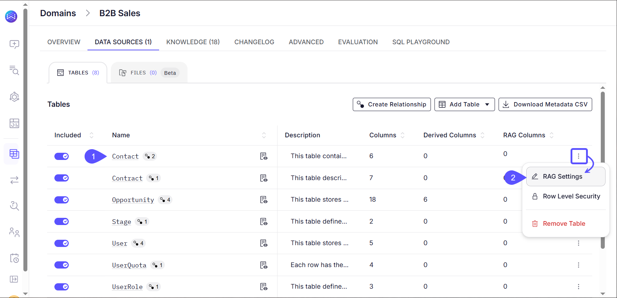Screen dimensions: 617x298
Task: Open three-dot menu for UserRole row
Action: 578,286
